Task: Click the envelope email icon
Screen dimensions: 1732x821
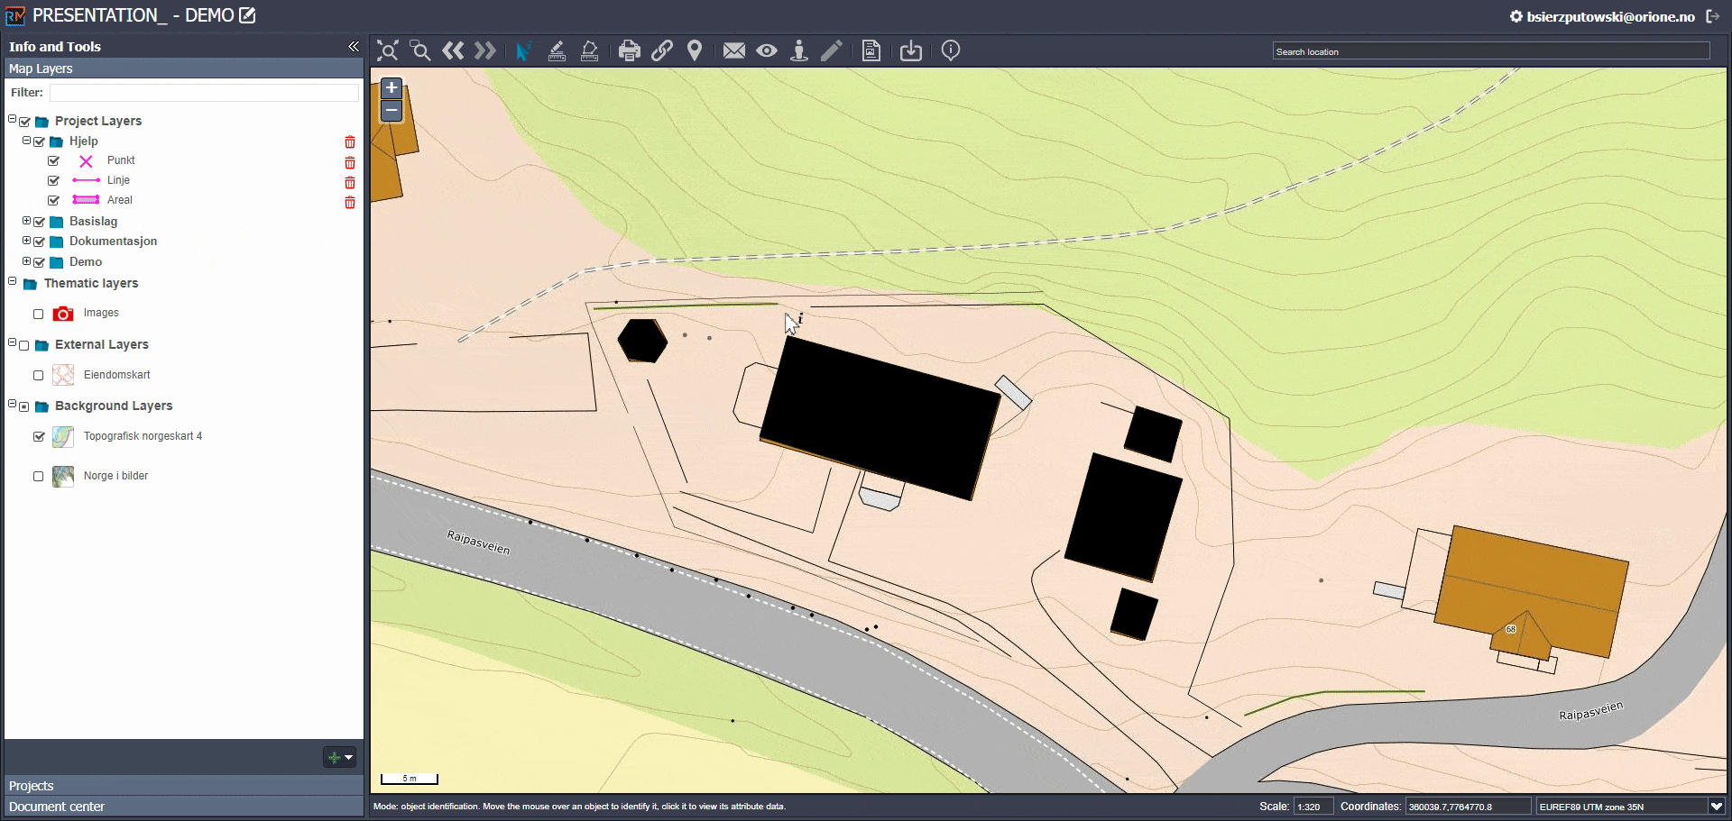Action: pos(734,50)
